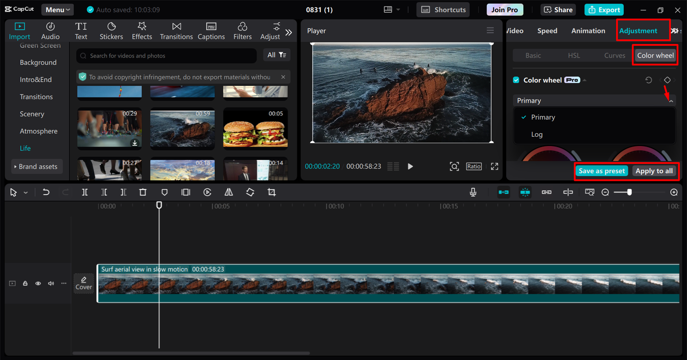Collapse the Primary color wheel dropdown

(x=670, y=101)
